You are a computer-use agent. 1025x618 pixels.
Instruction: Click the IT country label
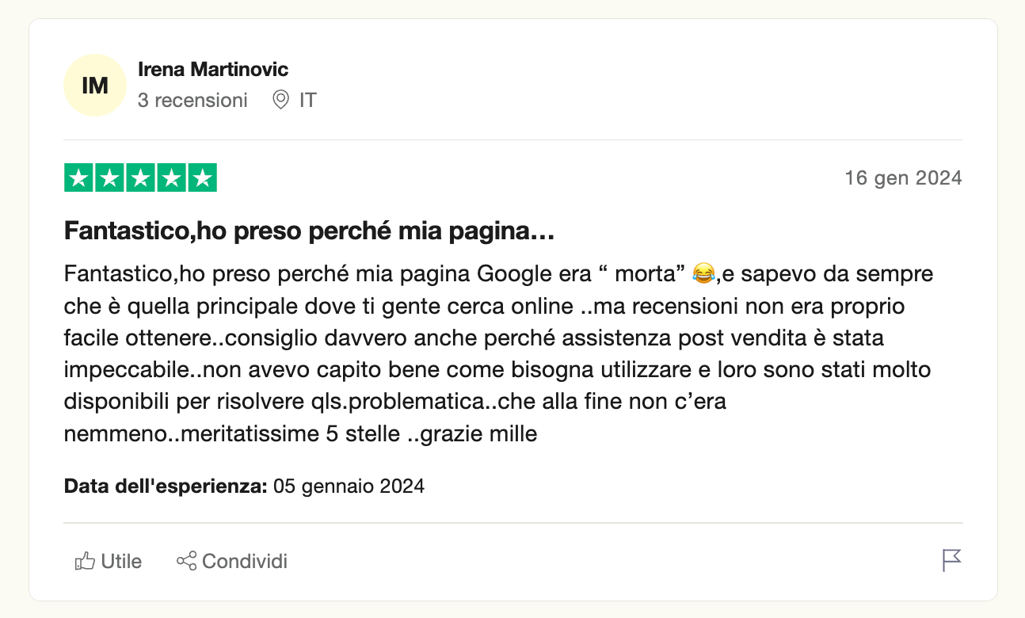[x=308, y=101]
